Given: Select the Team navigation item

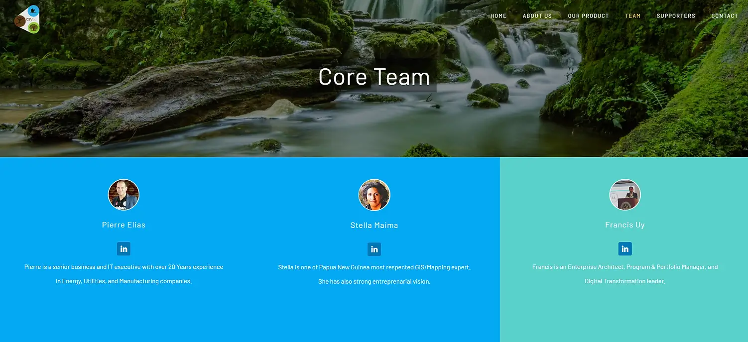Looking at the screenshot, I should (x=632, y=16).
